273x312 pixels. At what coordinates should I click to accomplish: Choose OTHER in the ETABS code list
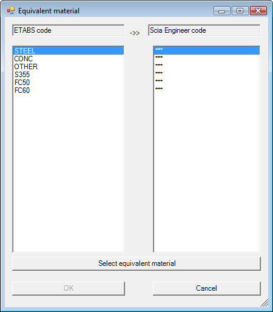pos(69,67)
